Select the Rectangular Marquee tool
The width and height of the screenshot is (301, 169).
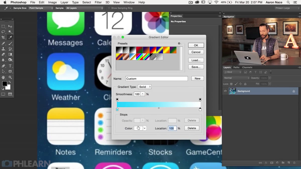[3, 26]
